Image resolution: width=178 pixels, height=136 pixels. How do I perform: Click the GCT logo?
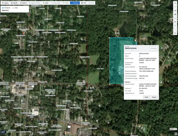click(x=3, y=132)
